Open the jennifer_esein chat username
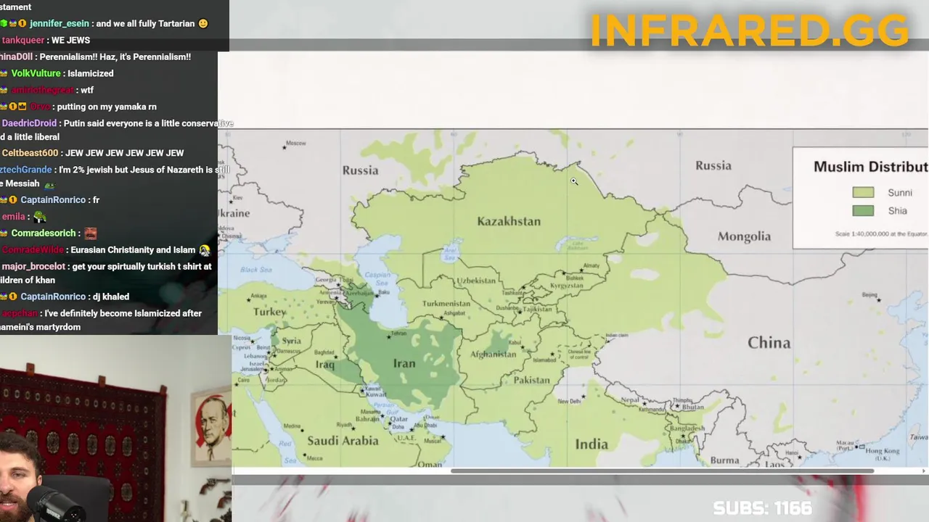 pos(59,24)
